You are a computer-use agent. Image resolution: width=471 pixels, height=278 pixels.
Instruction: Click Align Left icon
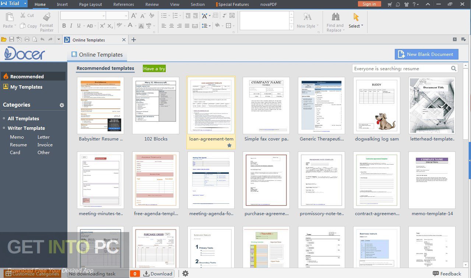[164, 26]
